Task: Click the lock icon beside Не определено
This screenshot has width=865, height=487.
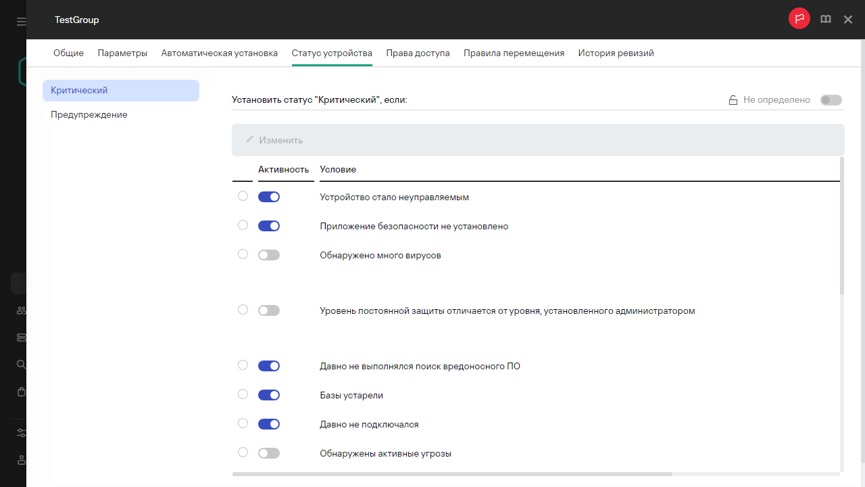Action: point(733,100)
